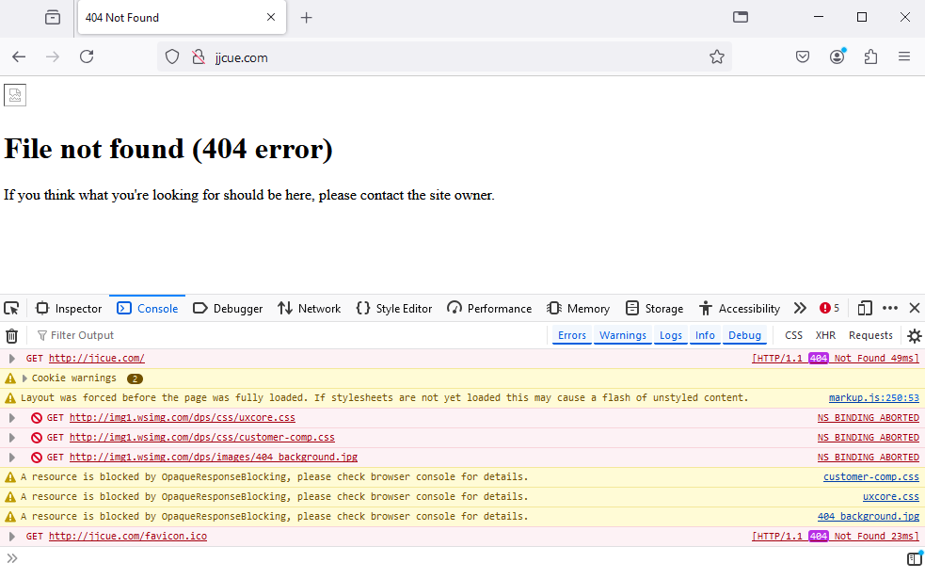This screenshot has height=579, width=925.
Task: Enable the CSS filter in console
Action: [x=794, y=336]
